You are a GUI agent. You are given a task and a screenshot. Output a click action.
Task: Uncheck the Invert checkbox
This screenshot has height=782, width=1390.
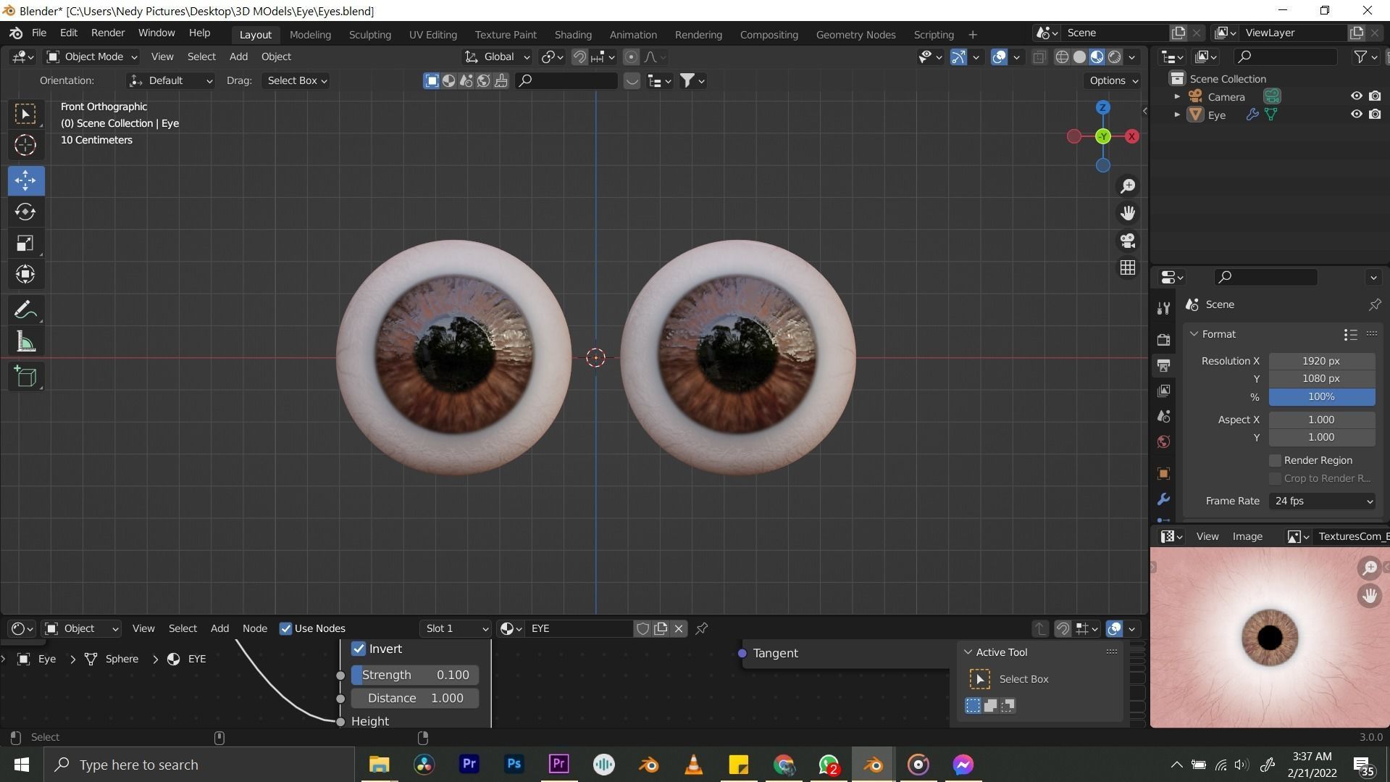coord(359,649)
